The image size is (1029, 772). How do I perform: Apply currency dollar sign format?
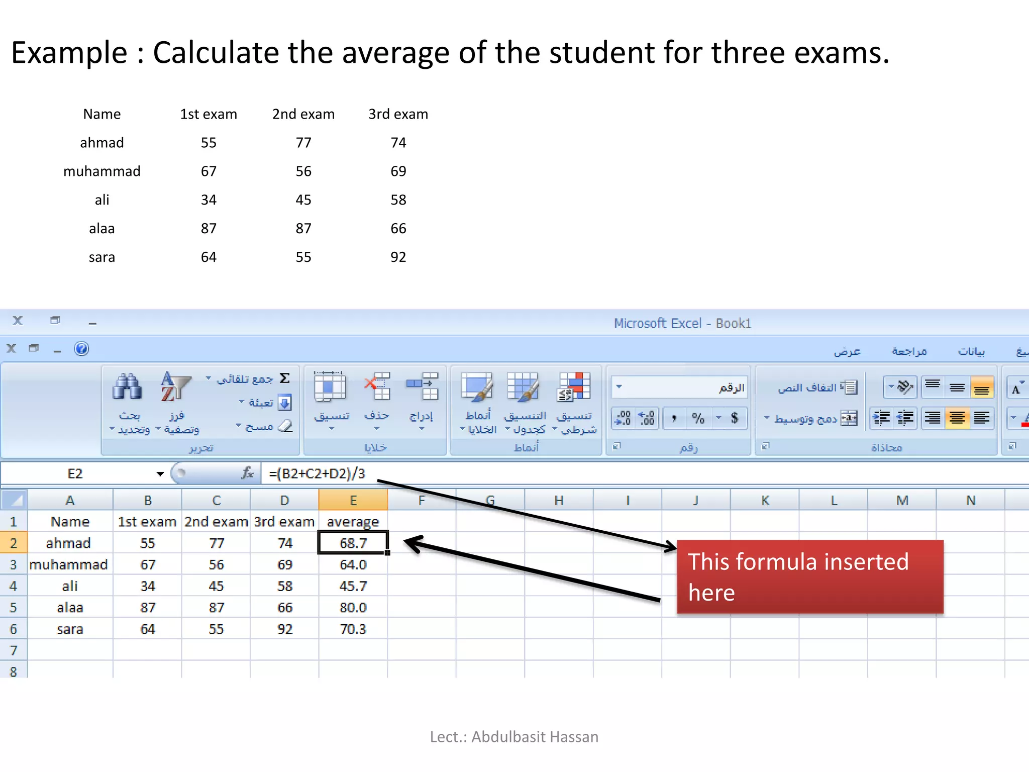click(x=735, y=418)
